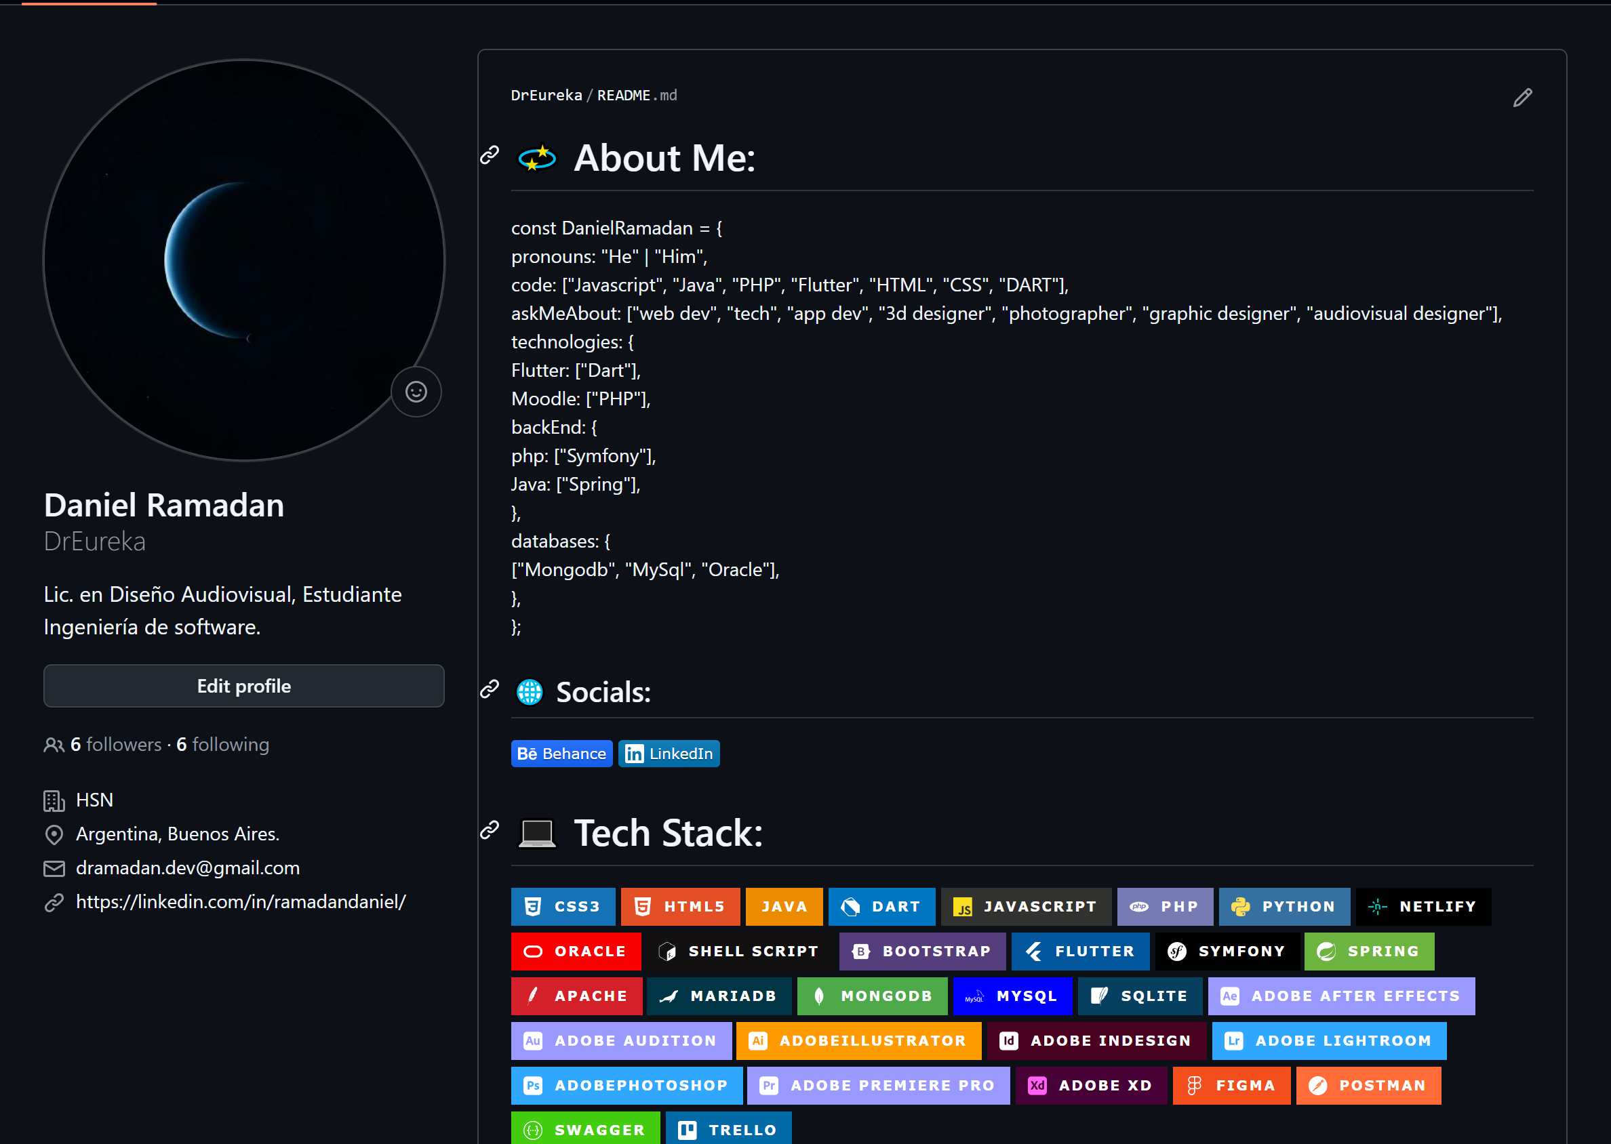Visit the linkedin.com/in/ramadandaniel profile URL
1611x1144 pixels.
240,901
